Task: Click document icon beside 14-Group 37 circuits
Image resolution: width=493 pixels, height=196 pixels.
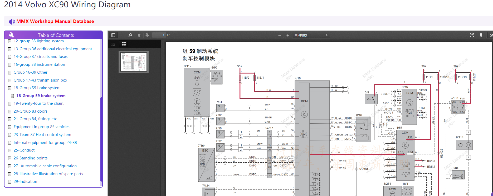Action: pyautogui.click(x=10, y=57)
